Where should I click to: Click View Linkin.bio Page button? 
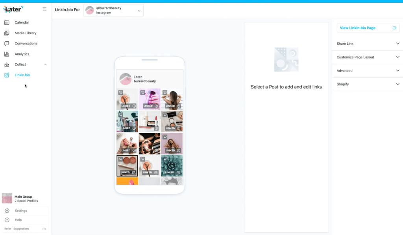(x=368, y=28)
